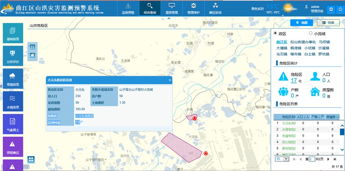This screenshot has height=171, width=345.
Task: Select the 政区 radio button
Action: pos(275,33)
